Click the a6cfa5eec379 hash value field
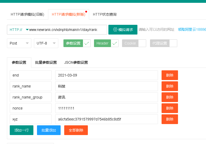 coord(107,119)
